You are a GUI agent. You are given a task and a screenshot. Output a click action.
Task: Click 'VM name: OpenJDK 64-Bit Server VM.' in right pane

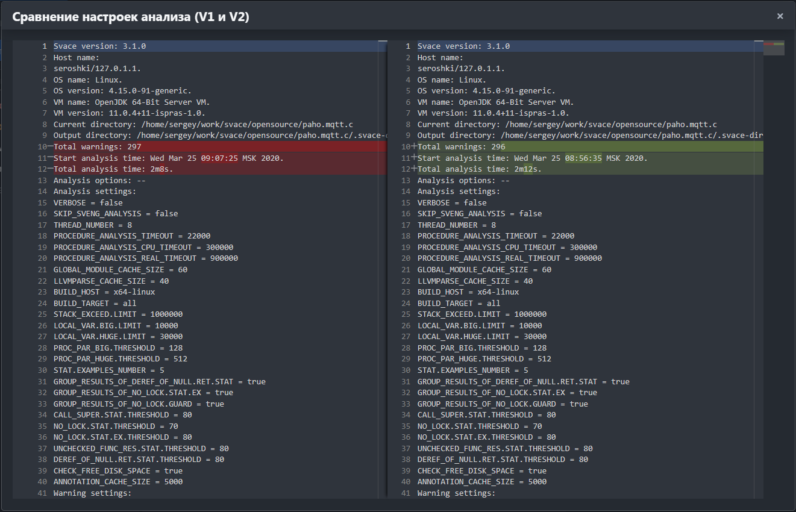point(496,102)
